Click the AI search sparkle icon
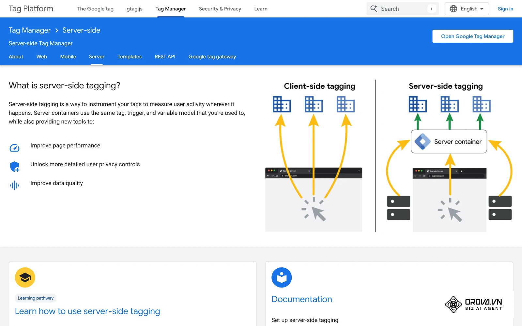The image size is (522, 326). 374,8
